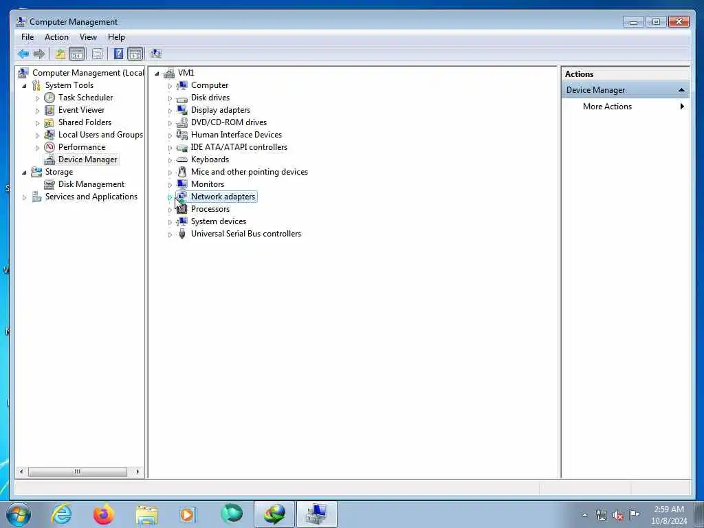Viewport: 704px width, 528px height.
Task: Click the blue Help question mark icon
Action: click(x=118, y=54)
